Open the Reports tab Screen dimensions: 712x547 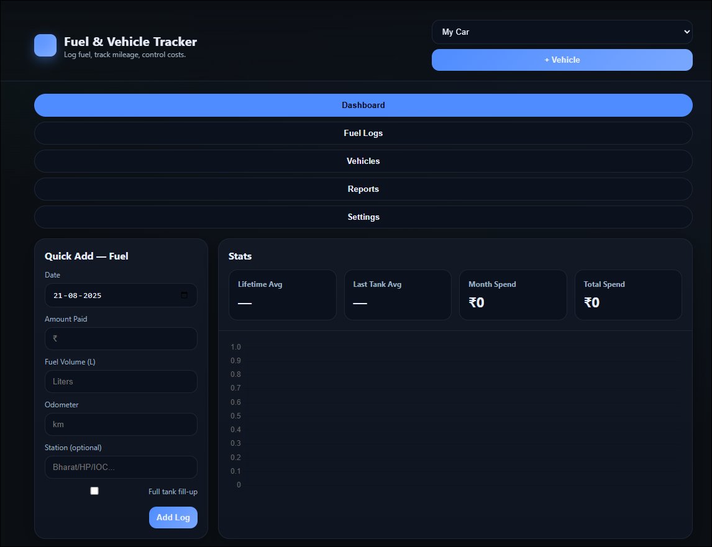[x=363, y=189]
